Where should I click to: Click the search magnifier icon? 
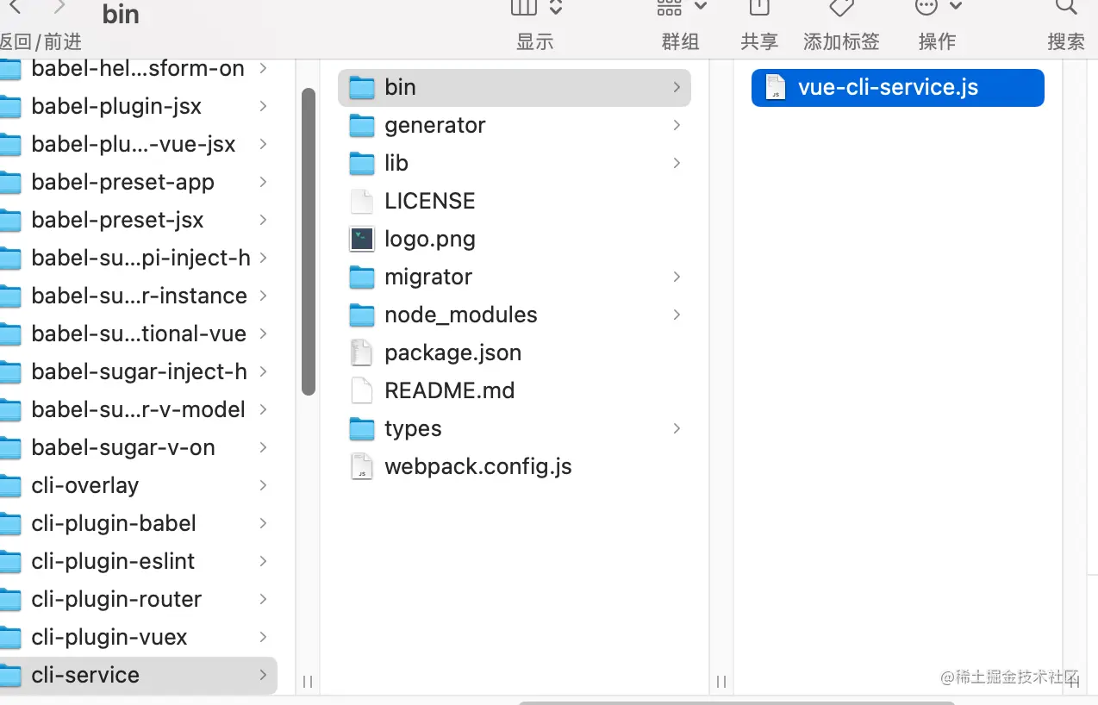[1066, 7]
